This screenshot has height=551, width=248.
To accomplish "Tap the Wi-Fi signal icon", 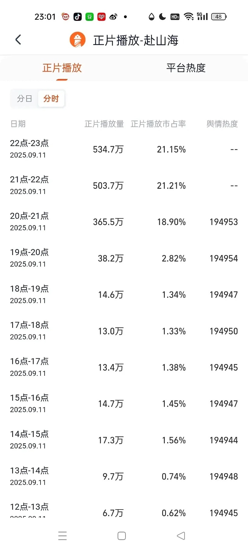I will click(x=189, y=17).
